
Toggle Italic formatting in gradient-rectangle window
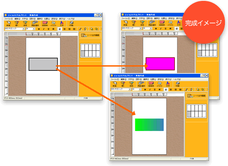150,89
